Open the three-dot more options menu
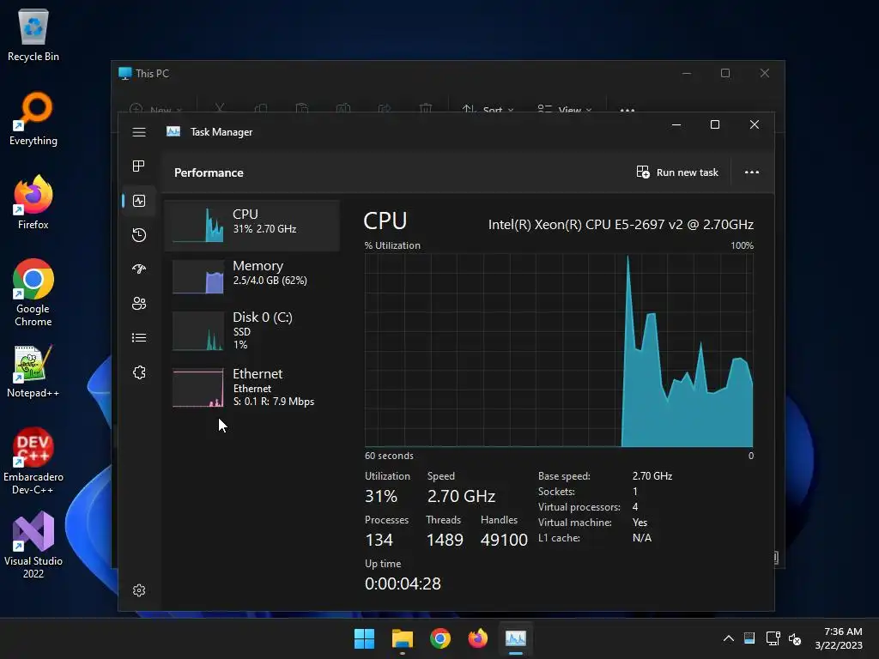 pyautogui.click(x=752, y=172)
